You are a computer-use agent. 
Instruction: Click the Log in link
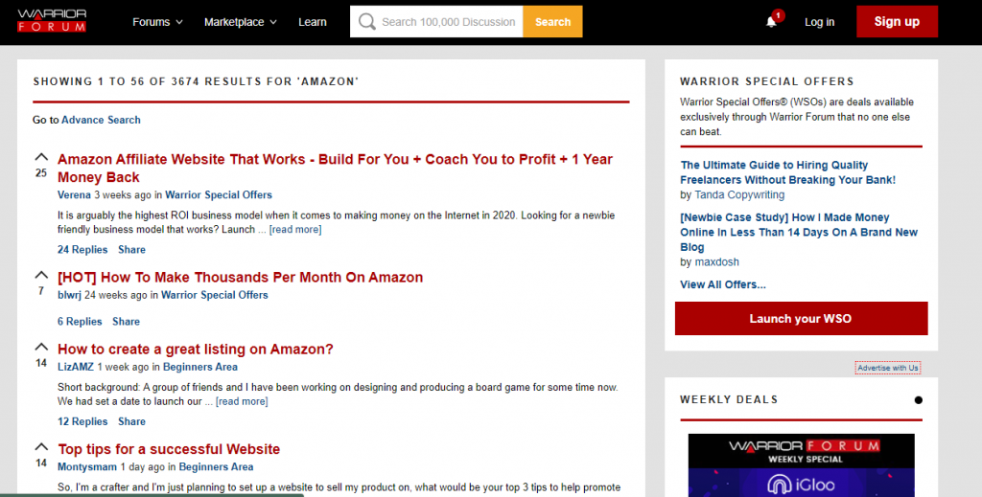click(x=819, y=22)
